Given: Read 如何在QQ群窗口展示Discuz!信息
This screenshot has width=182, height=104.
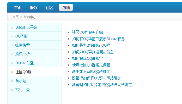Looking at the screenshot, I should tap(99, 39).
